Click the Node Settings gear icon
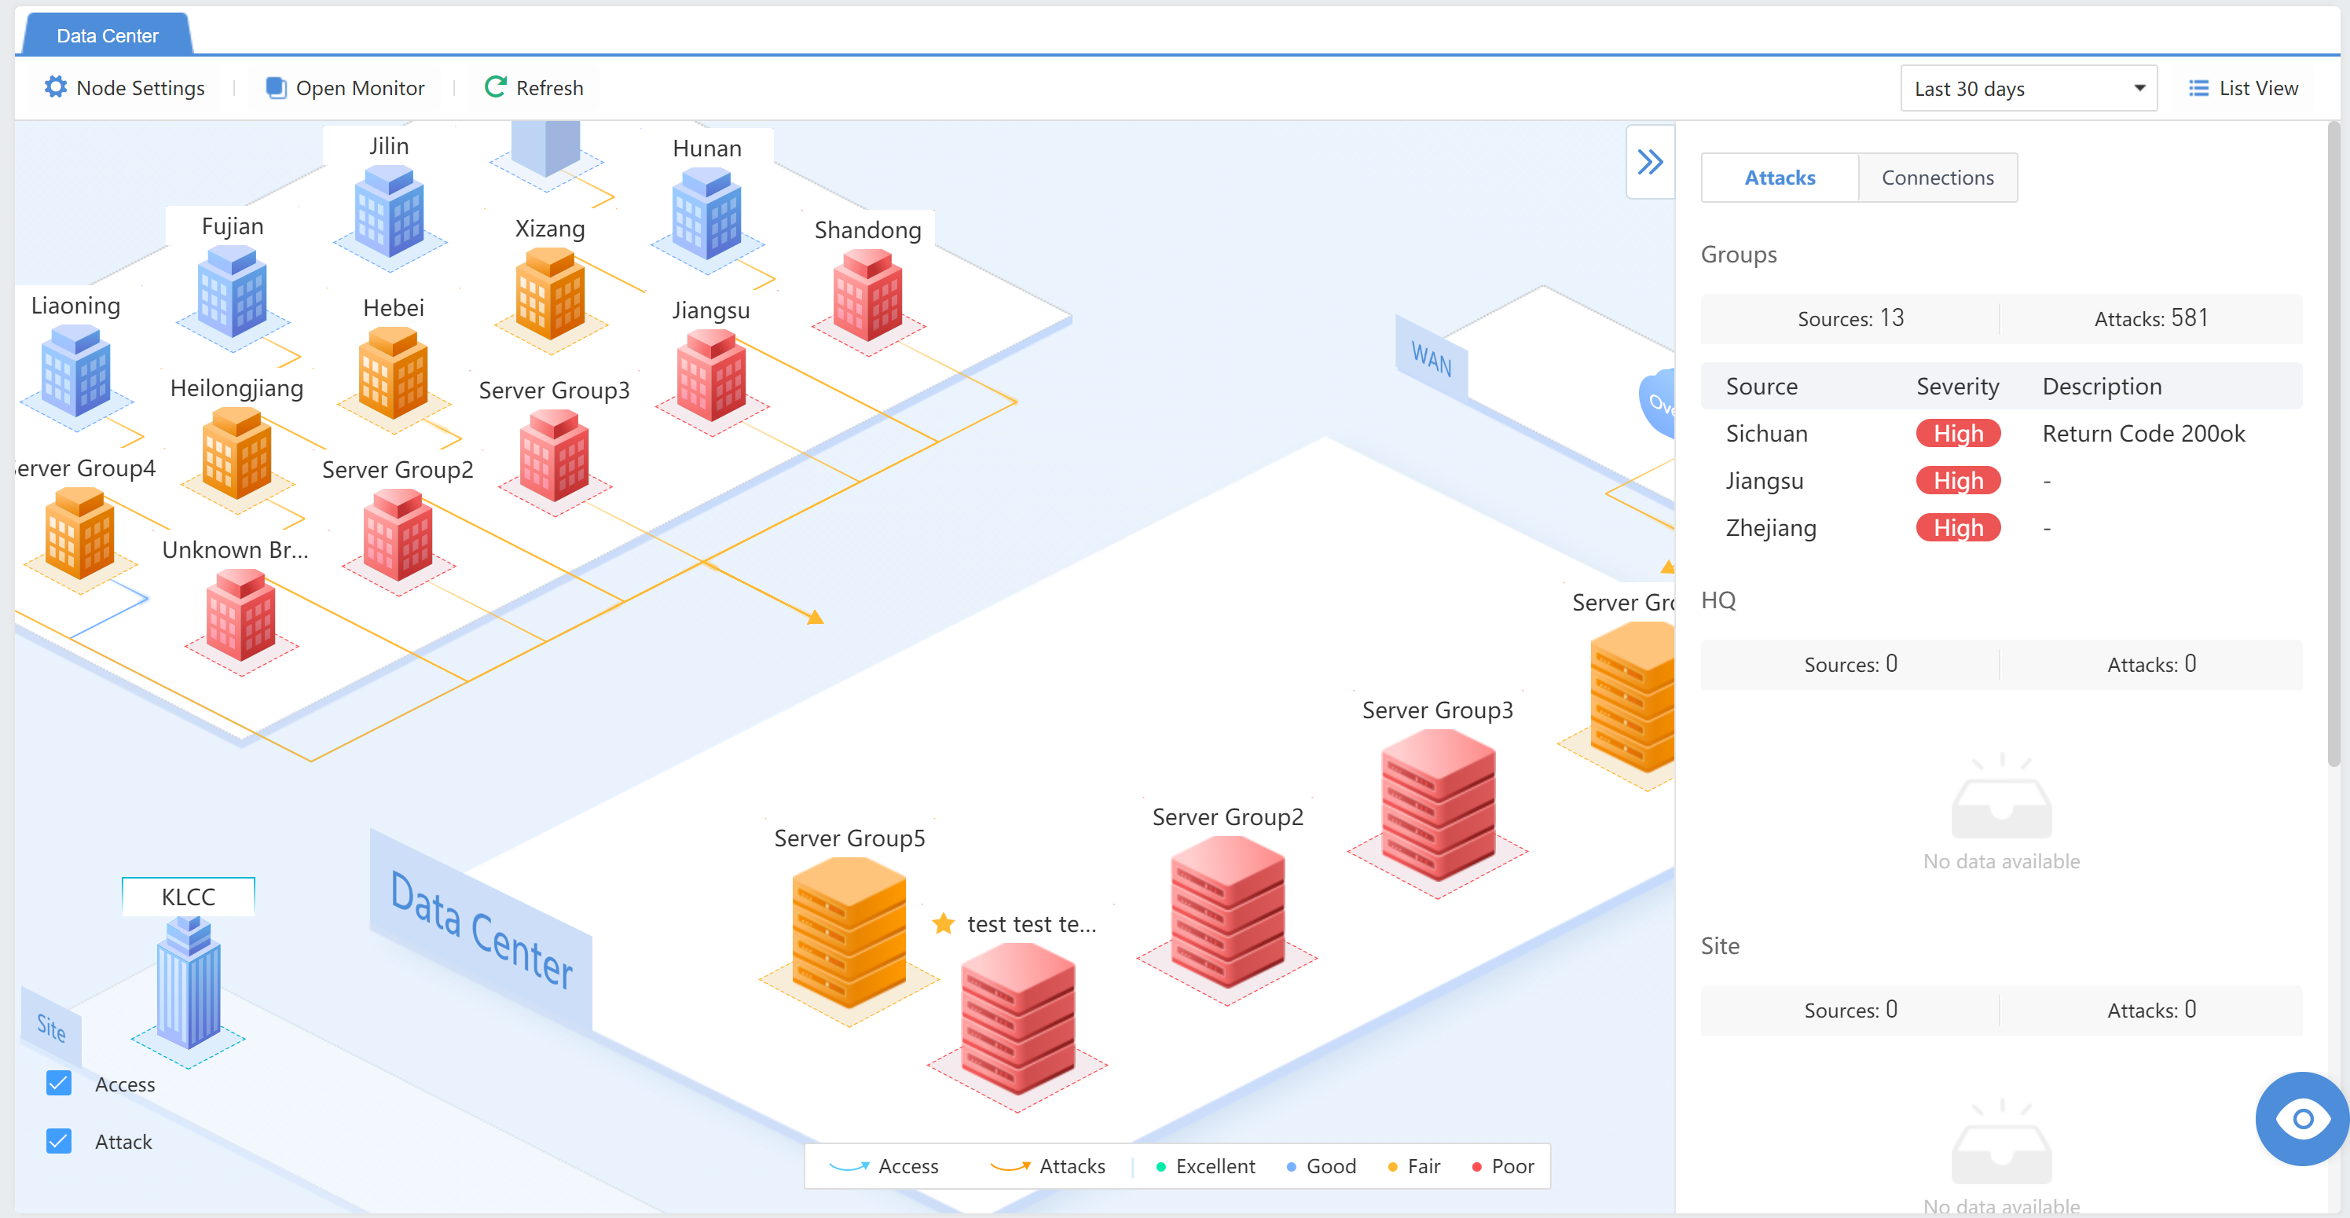 pyautogui.click(x=56, y=87)
